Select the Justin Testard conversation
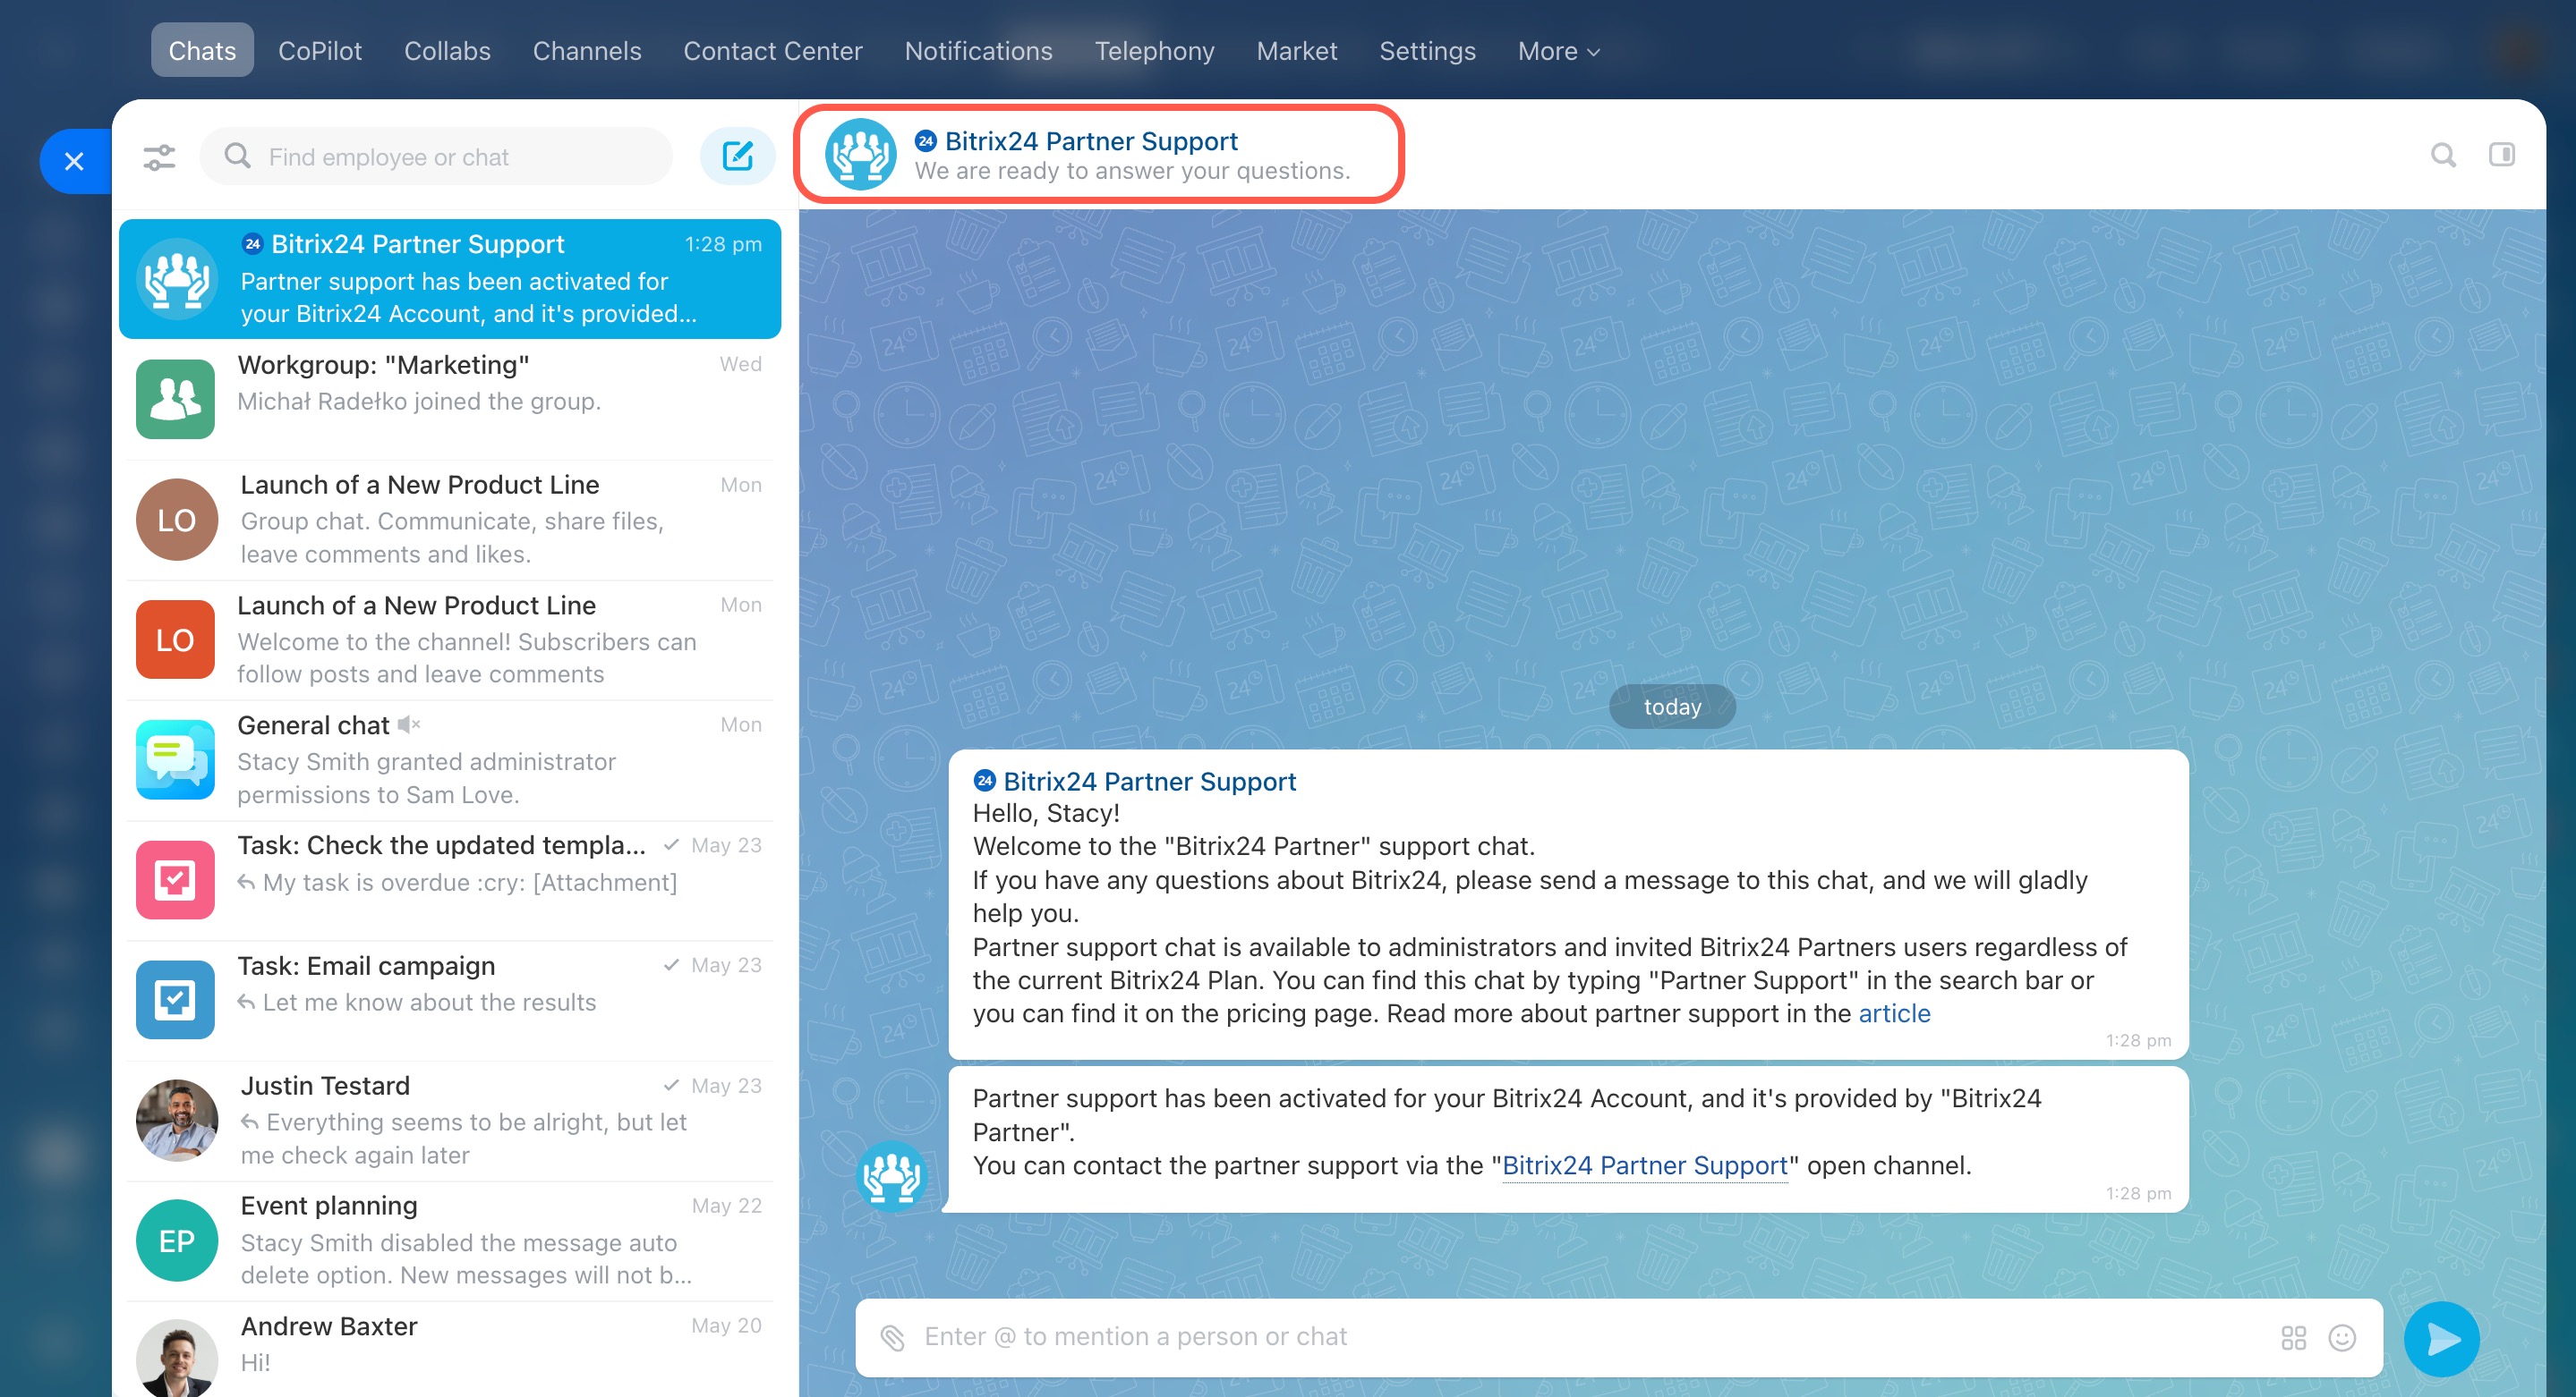Screen dimensions: 2576x1397 (450, 1121)
